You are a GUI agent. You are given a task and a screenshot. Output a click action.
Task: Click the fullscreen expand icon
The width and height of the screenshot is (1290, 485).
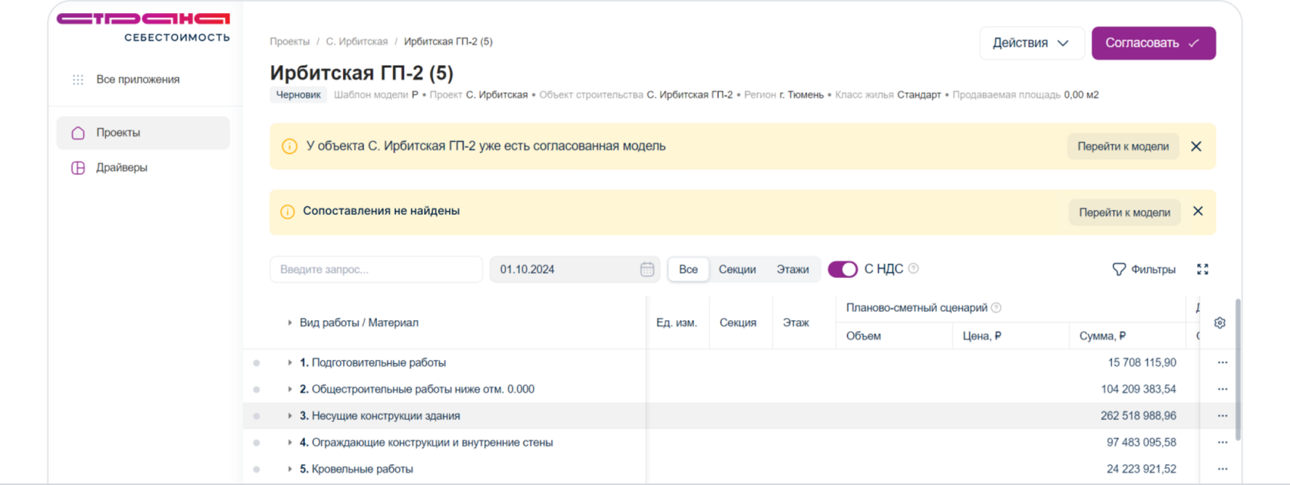pos(1202,269)
